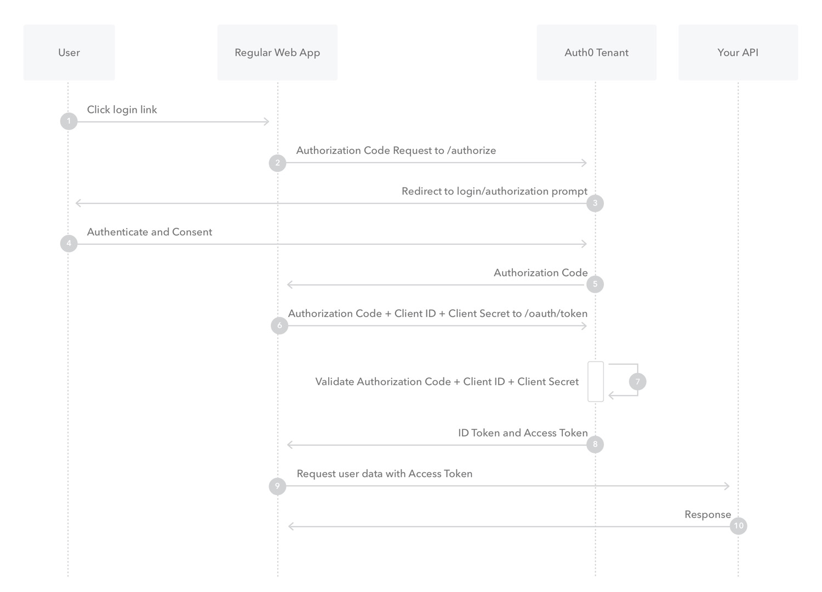Select "Authorization Code Request to /authorize" text
822x592 pixels.
tap(396, 151)
